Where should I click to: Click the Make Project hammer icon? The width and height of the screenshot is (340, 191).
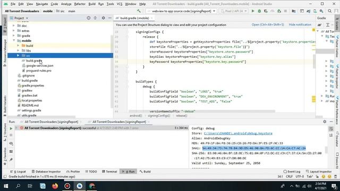click(x=139, y=11)
